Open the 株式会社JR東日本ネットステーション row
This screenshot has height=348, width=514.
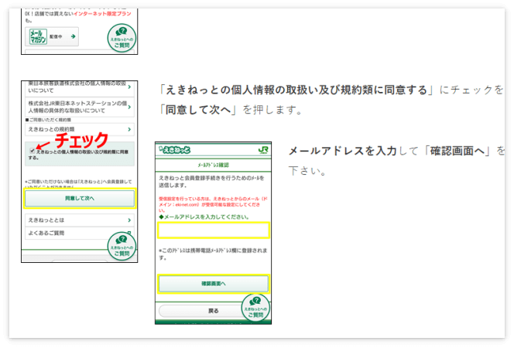click(x=80, y=107)
